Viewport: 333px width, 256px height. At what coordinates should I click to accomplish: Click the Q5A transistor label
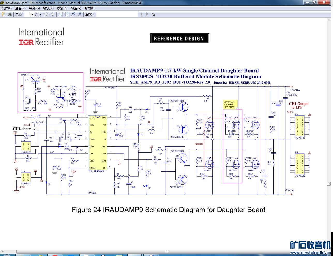pos(209,158)
